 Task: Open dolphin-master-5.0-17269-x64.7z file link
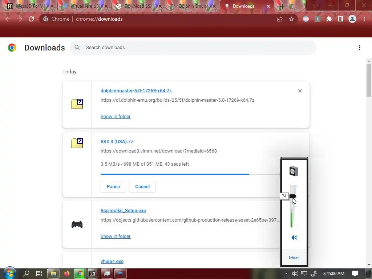click(x=136, y=90)
